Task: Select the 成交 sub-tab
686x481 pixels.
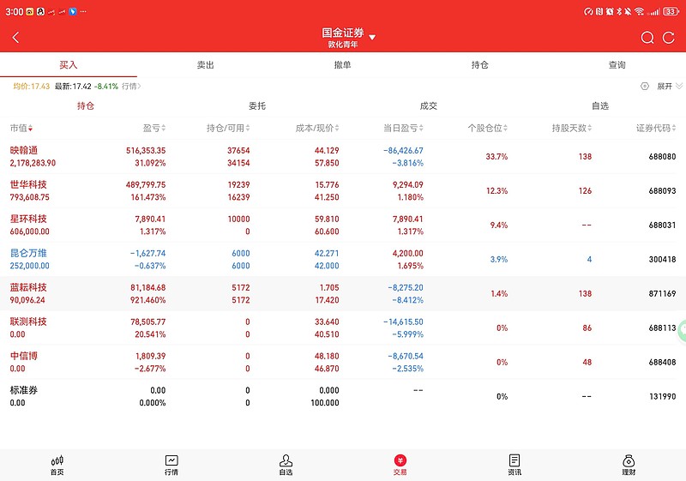Action: (x=429, y=105)
